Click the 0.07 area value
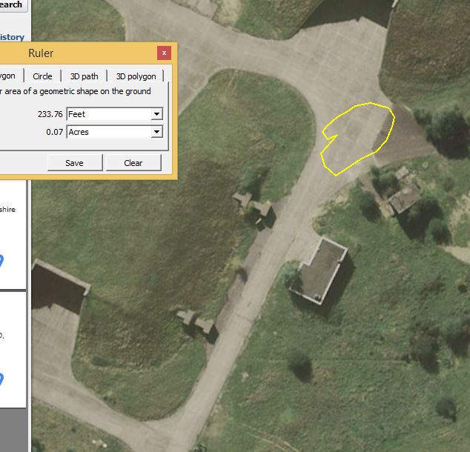Viewport: 470px width, 452px height. (54, 132)
